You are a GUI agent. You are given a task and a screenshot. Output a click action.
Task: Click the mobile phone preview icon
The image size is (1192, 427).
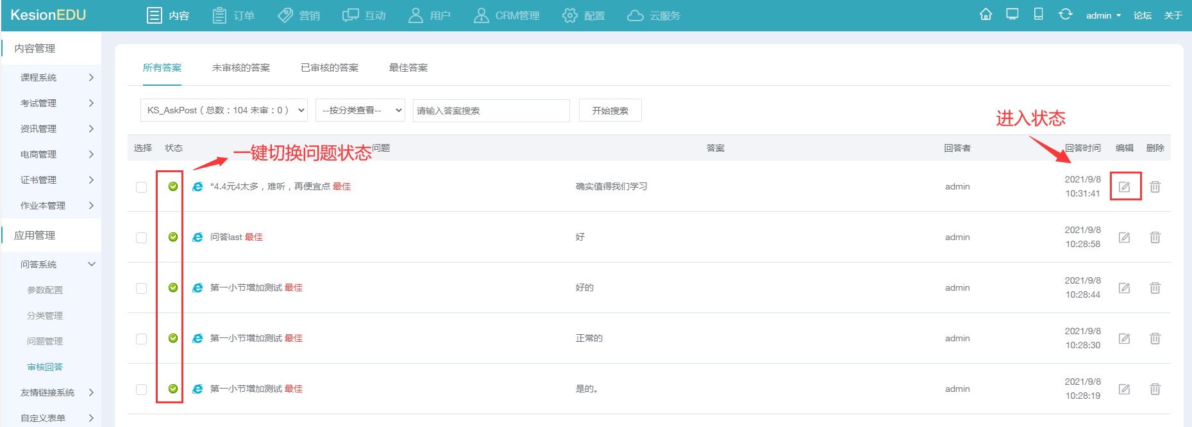pyautogui.click(x=1038, y=15)
